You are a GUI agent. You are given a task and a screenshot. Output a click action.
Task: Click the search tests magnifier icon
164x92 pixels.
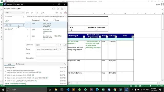pos(23,17)
